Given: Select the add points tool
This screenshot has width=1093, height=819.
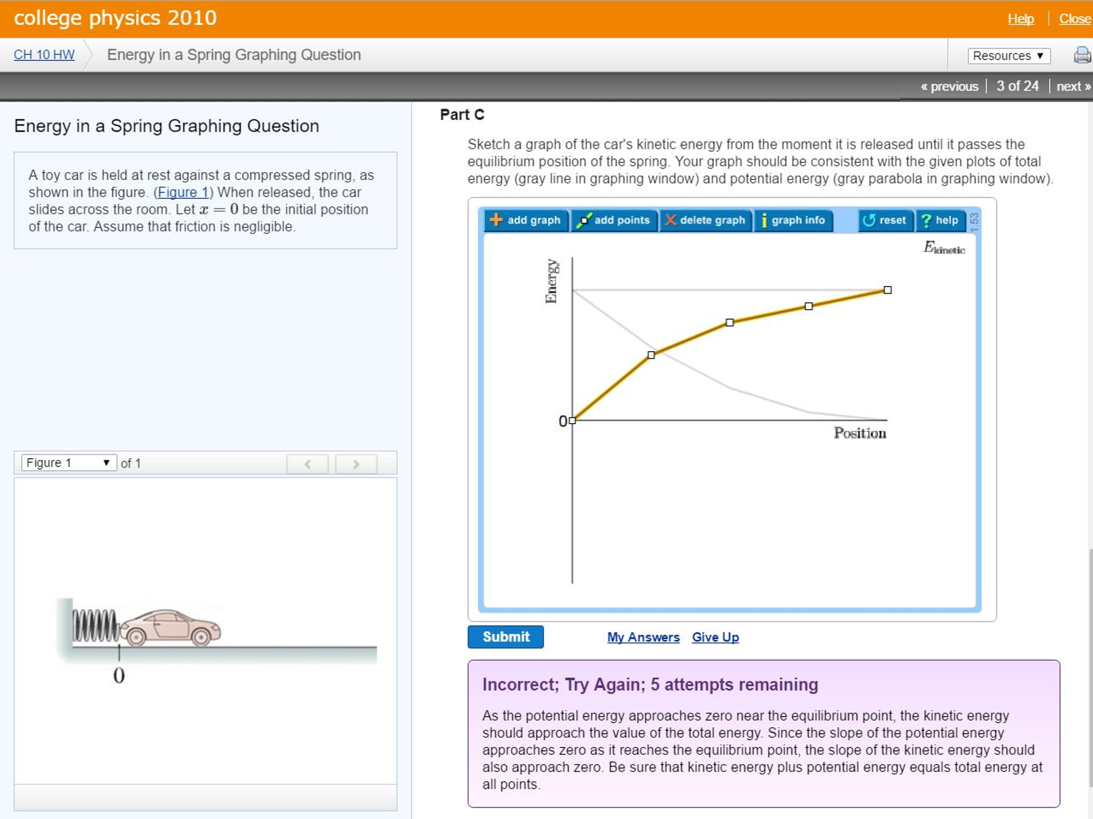Looking at the screenshot, I should (x=613, y=220).
